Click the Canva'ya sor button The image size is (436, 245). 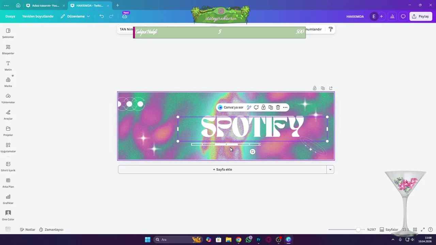click(x=231, y=107)
